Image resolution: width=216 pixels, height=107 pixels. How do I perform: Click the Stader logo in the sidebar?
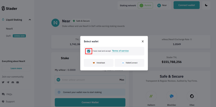9,9
